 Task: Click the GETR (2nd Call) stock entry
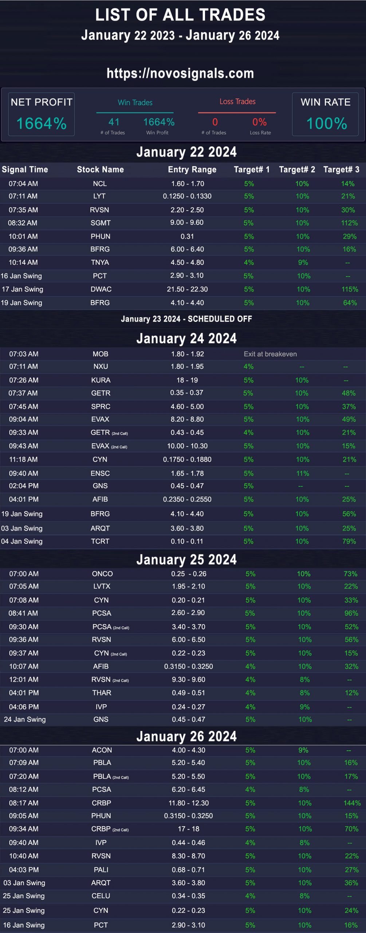point(109,433)
